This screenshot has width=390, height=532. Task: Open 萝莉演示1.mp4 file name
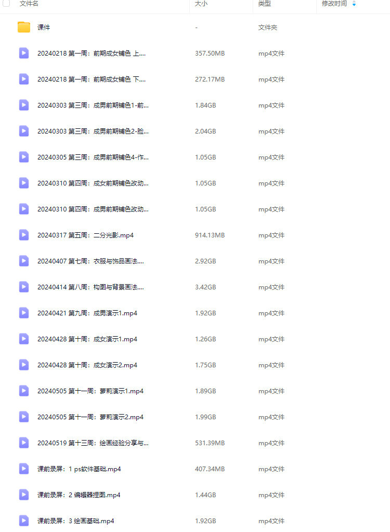90,391
